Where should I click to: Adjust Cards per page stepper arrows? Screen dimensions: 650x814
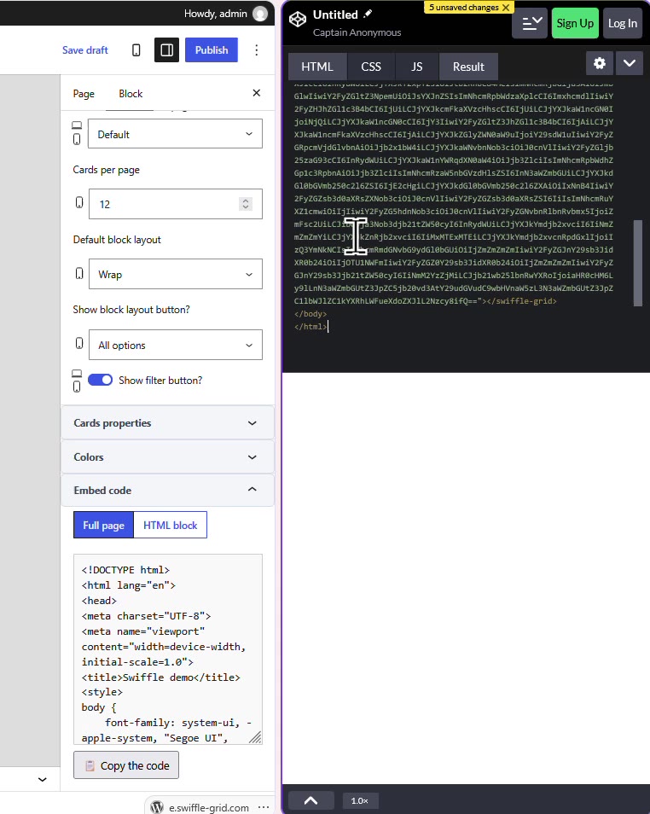click(x=246, y=204)
